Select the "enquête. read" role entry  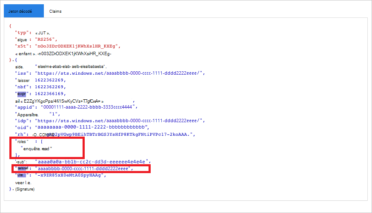point(36,149)
